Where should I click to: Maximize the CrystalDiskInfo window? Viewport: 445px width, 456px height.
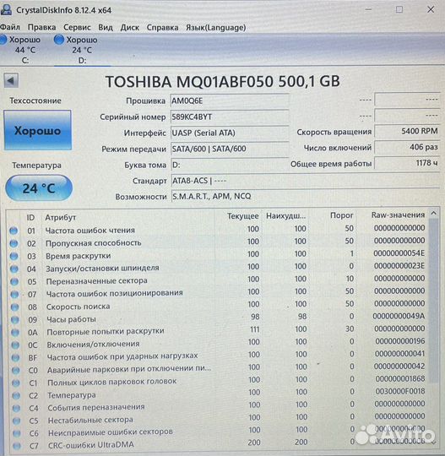(x=399, y=9)
